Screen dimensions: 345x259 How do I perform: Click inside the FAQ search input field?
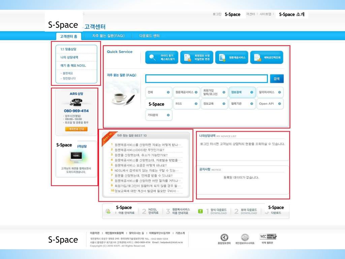[207, 79]
